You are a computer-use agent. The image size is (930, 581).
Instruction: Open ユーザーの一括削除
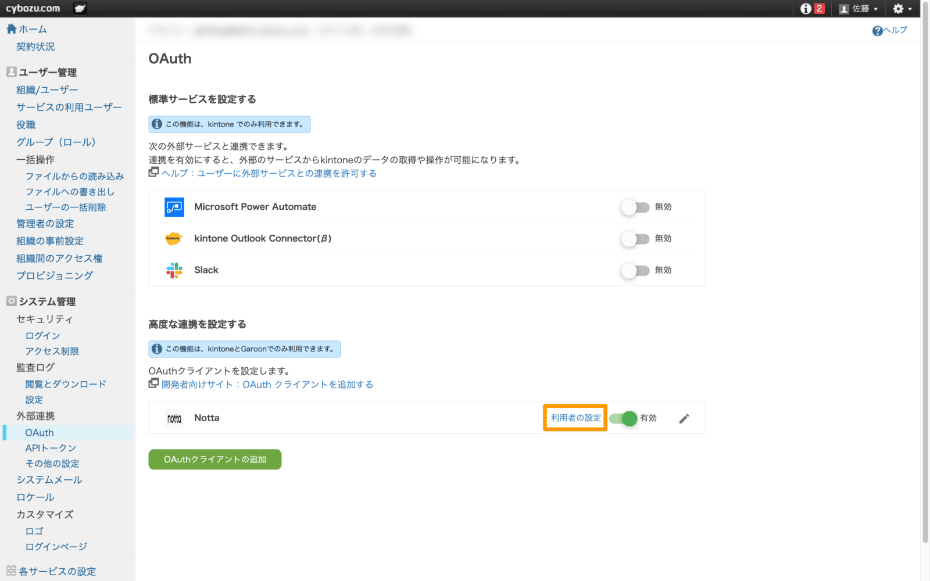point(66,207)
